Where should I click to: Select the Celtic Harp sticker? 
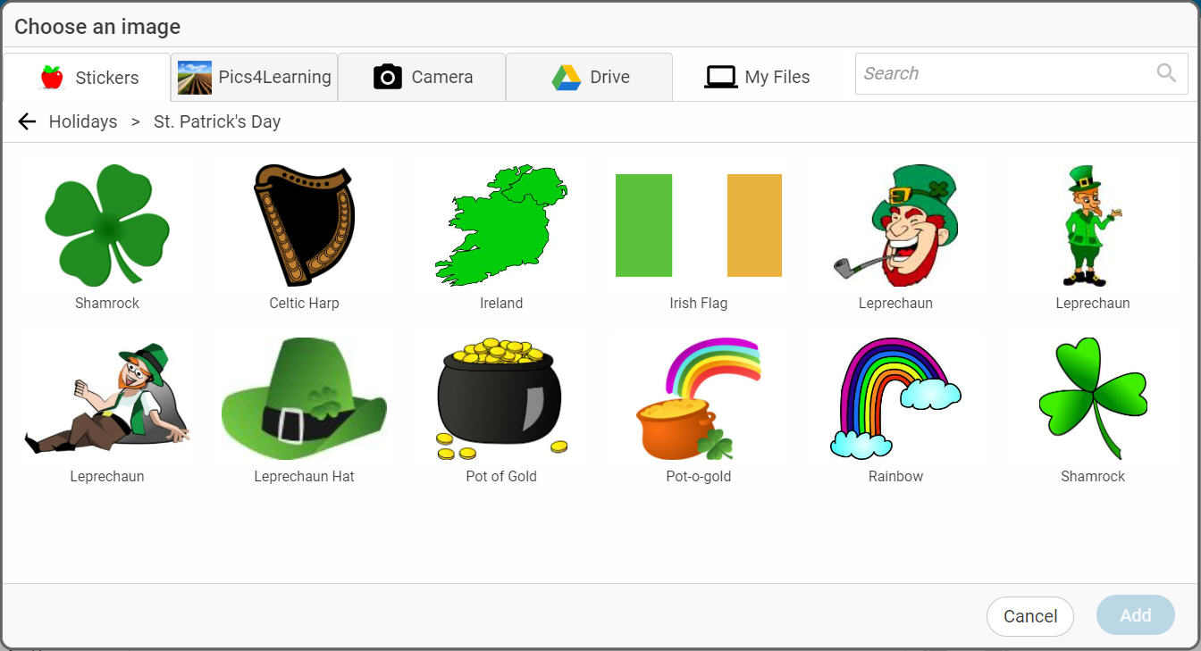304,225
